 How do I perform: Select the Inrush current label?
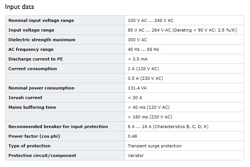pos(25,98)
